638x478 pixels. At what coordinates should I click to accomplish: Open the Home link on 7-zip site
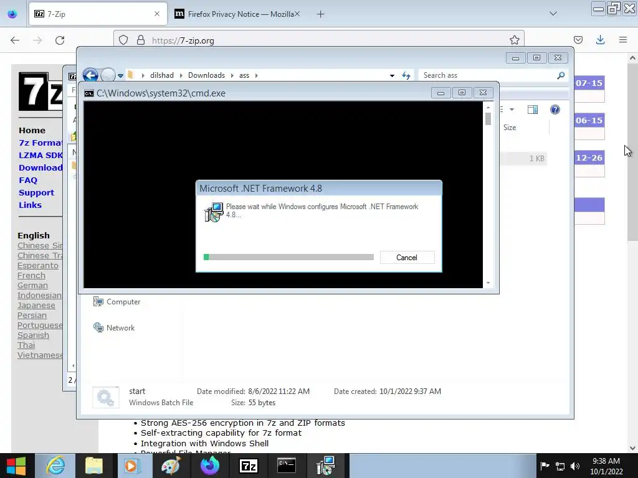32,131
